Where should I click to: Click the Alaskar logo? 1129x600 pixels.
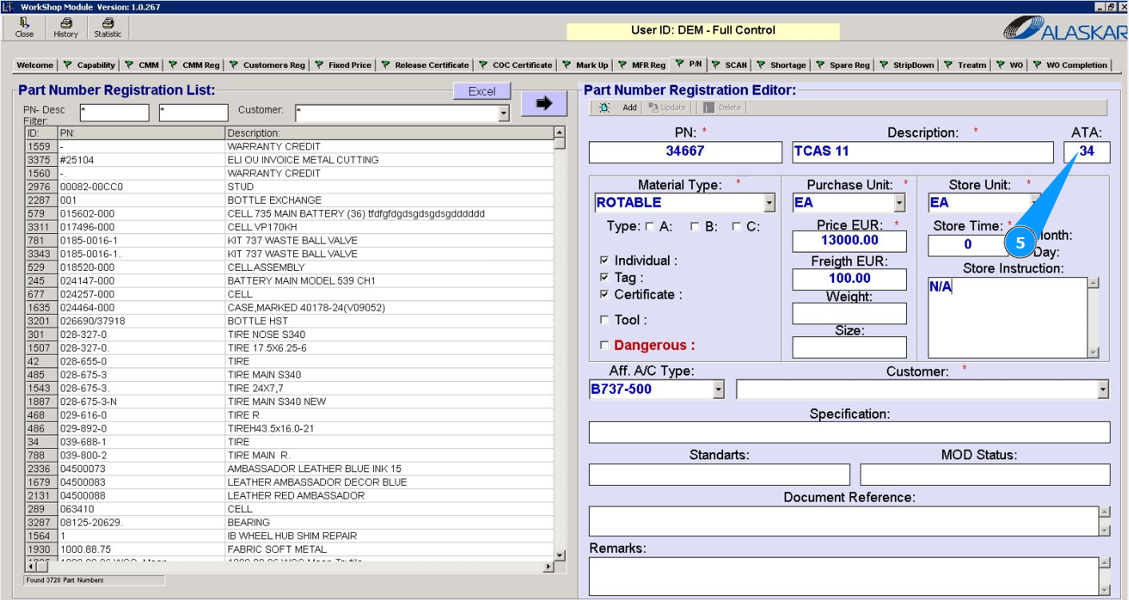[x=1064, y=29]
